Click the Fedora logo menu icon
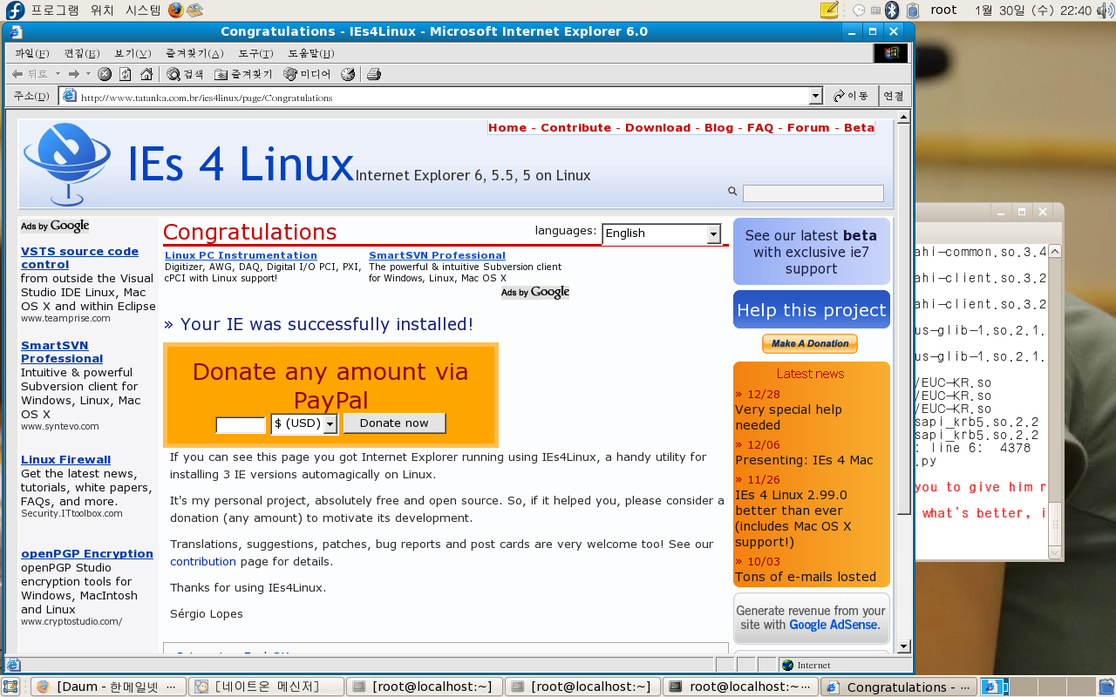Image resolution: width=1116 pixels, height=697 pixels. [15, 10]
